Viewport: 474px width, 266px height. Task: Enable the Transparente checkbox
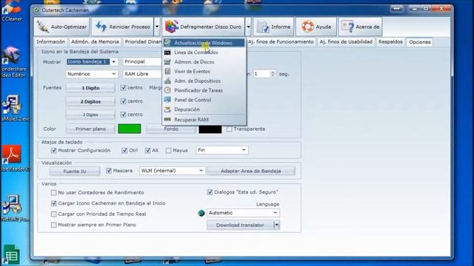tap(229, 129)
